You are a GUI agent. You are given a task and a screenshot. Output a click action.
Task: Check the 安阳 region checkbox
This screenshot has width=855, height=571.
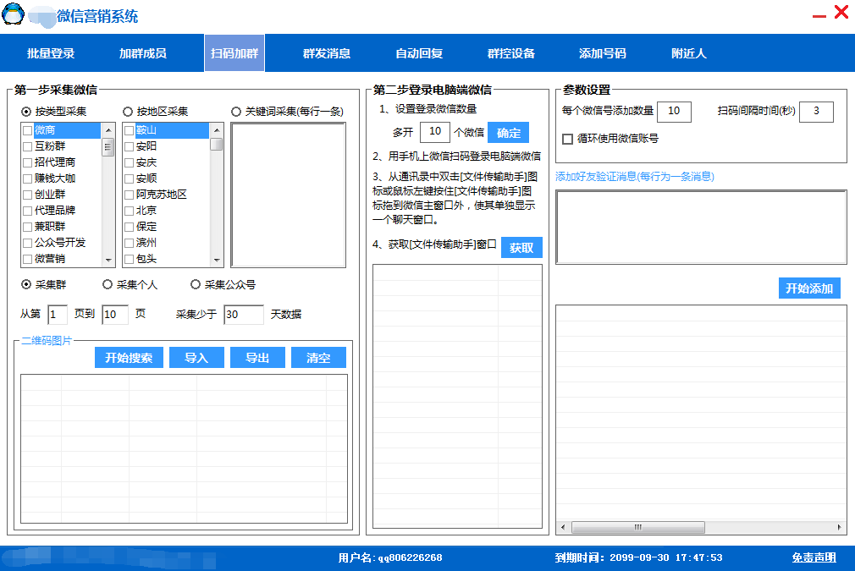(130, 146)
